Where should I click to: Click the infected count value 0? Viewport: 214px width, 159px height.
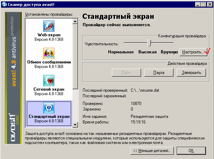pyautogui.click(x=132, y=109)
